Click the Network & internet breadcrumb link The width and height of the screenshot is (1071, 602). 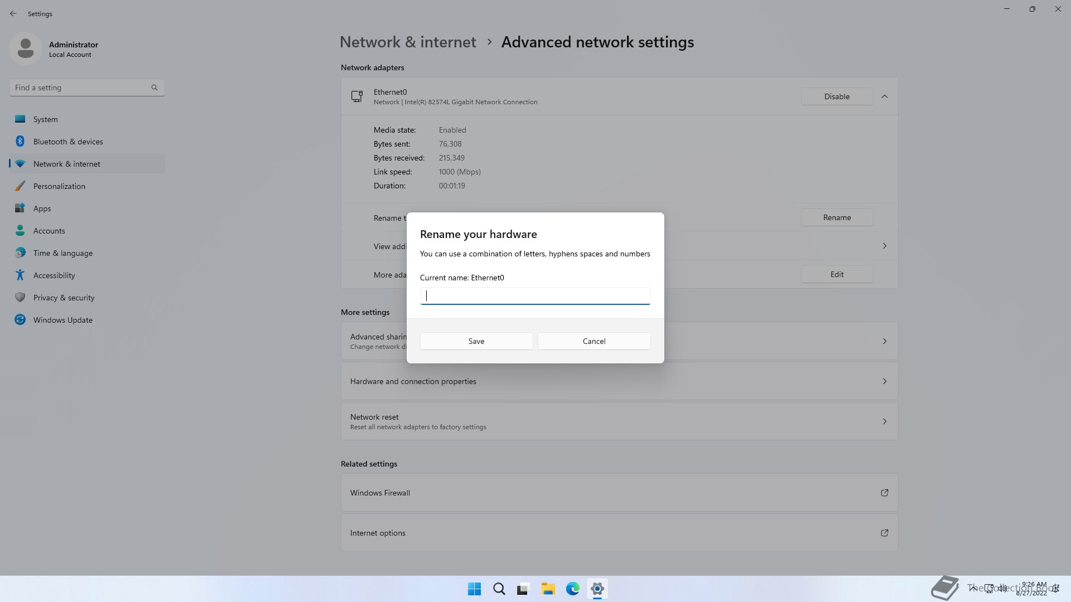(x=408, y=42)
